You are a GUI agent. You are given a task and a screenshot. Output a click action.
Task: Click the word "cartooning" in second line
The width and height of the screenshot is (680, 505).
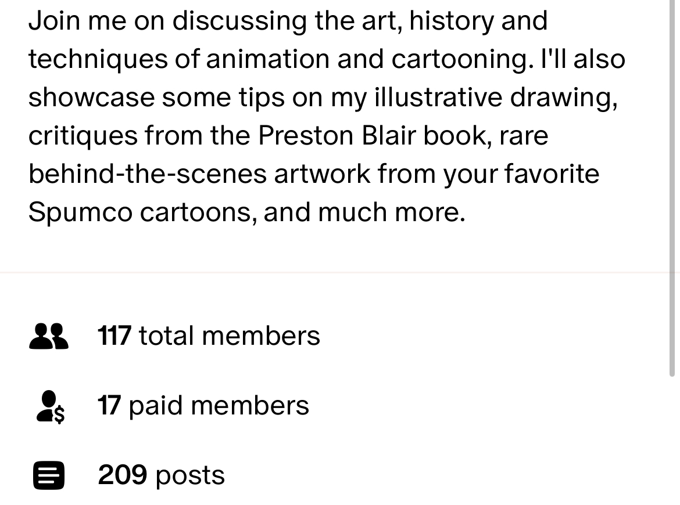pyautogui.click(x=463, y=59)
